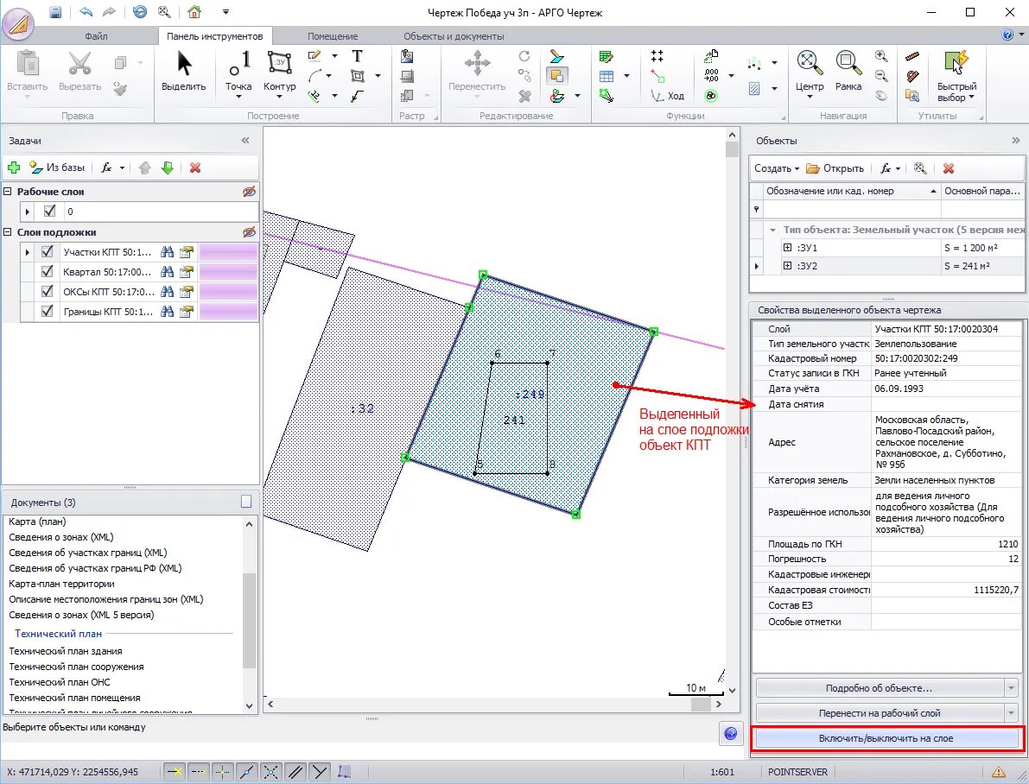This screenshot has height=784, width=1029.
Task: Collapse the Задачи panel with double chevron
Action: pyautogui.click(x=245, y=141)
